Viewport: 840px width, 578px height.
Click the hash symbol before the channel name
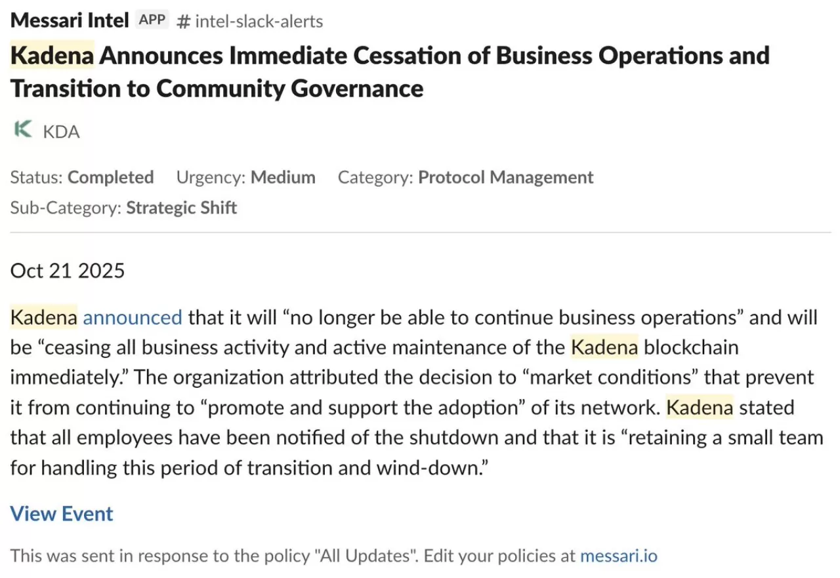point(184,22)
